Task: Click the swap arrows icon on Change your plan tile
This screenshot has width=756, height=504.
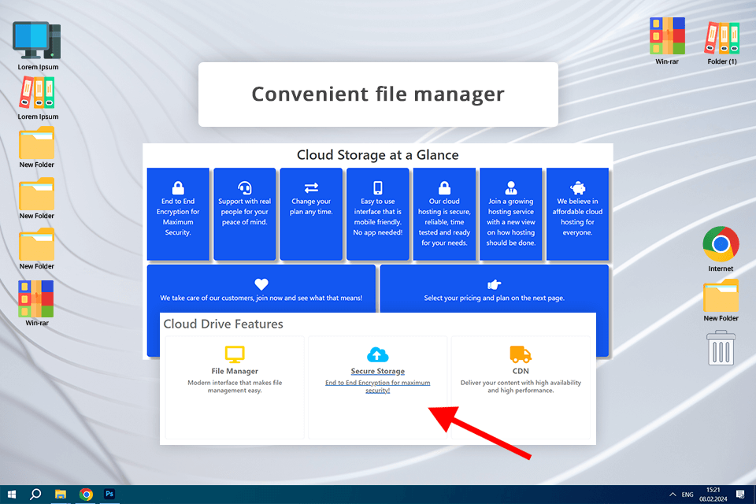Action: [x=311, y=187]
